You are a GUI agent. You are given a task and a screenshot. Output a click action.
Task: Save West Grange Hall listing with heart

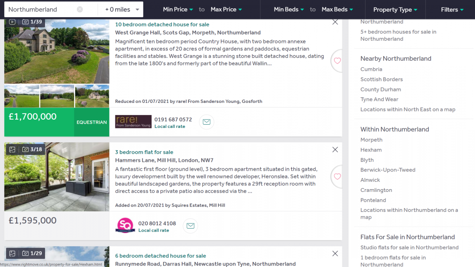click(337, 61)
